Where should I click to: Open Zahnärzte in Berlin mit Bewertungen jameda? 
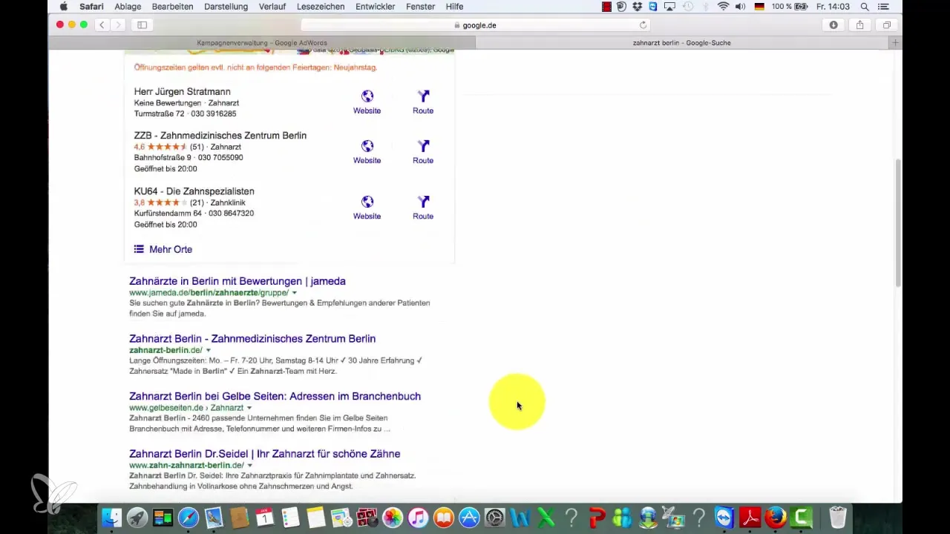tap(237, 281)
